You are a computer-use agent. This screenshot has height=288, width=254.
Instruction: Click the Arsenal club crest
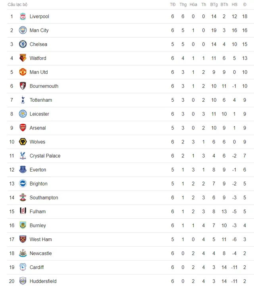pos(23,128)
